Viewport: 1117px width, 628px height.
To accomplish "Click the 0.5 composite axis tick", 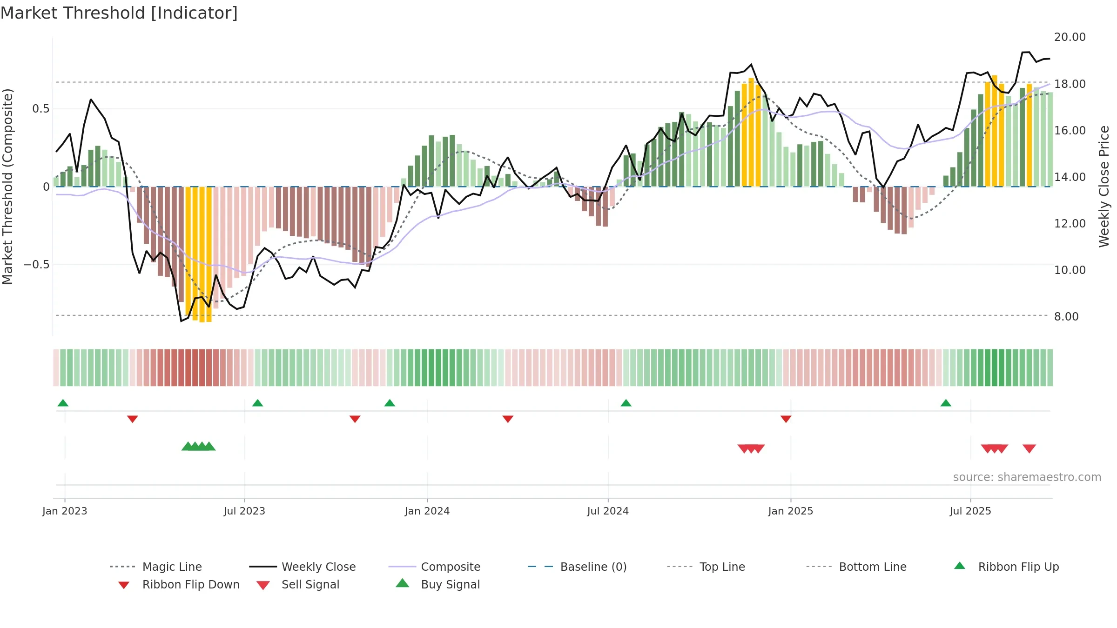I will coord(40,109).
